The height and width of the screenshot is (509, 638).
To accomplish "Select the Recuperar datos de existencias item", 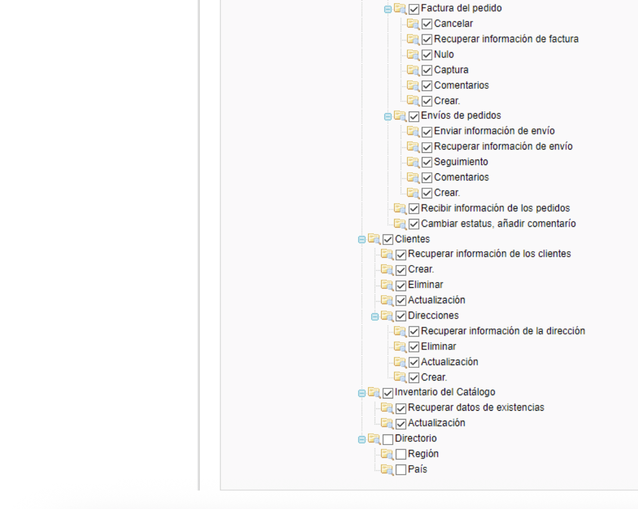I will tap(476, 407).
